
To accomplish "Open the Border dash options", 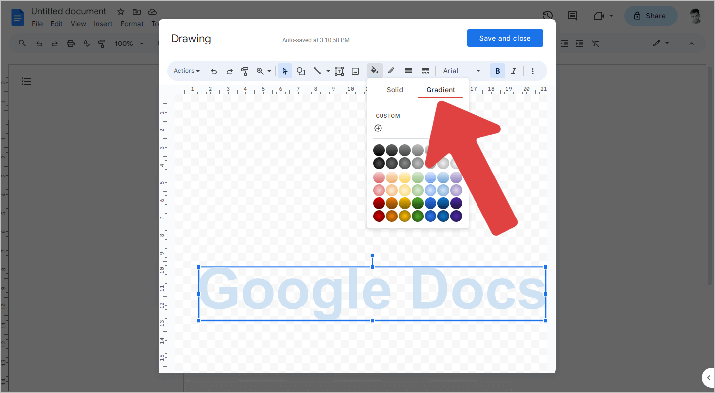I will click(x=425, y=71).
